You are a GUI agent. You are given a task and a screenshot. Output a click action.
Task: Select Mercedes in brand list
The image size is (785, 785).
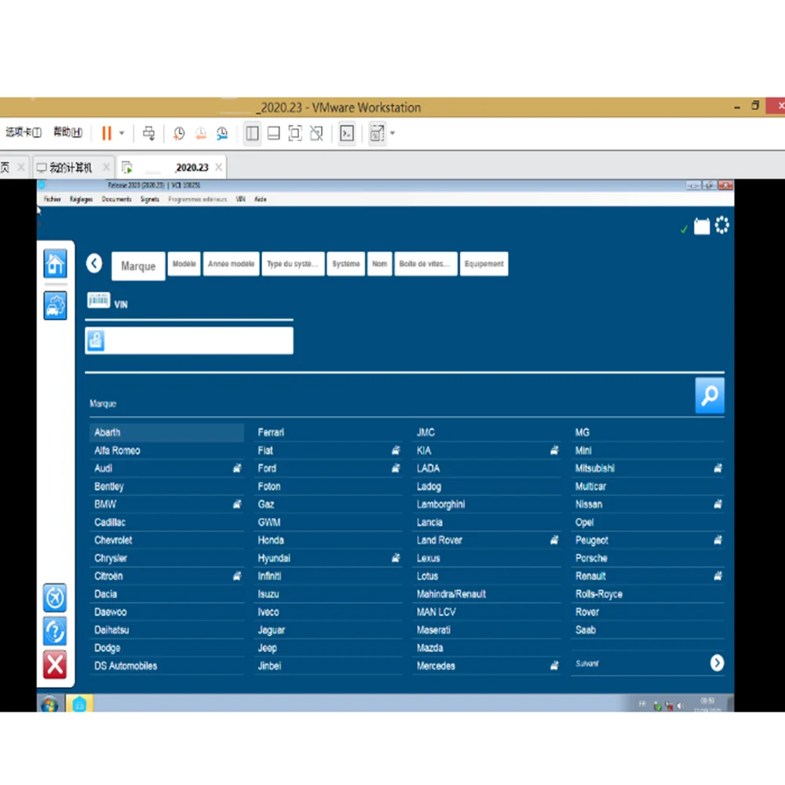(487, 666)
